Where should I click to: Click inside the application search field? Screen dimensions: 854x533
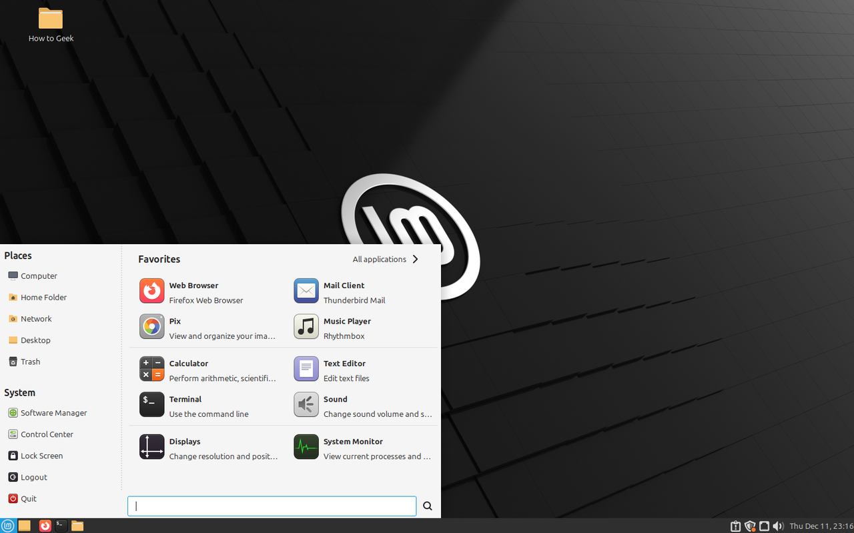point(272,506)
